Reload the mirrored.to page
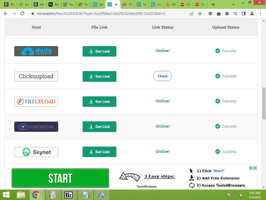 (22, 14)
